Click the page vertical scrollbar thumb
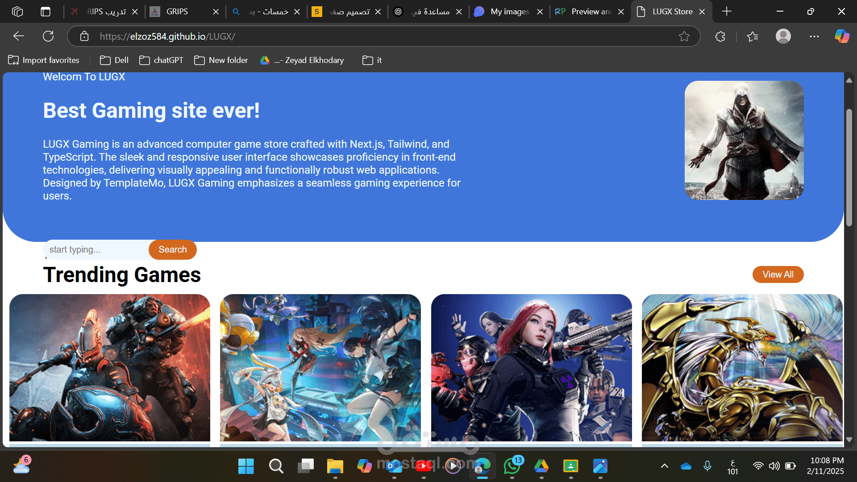This screenshot has width=857, height=482. [849, 167]
